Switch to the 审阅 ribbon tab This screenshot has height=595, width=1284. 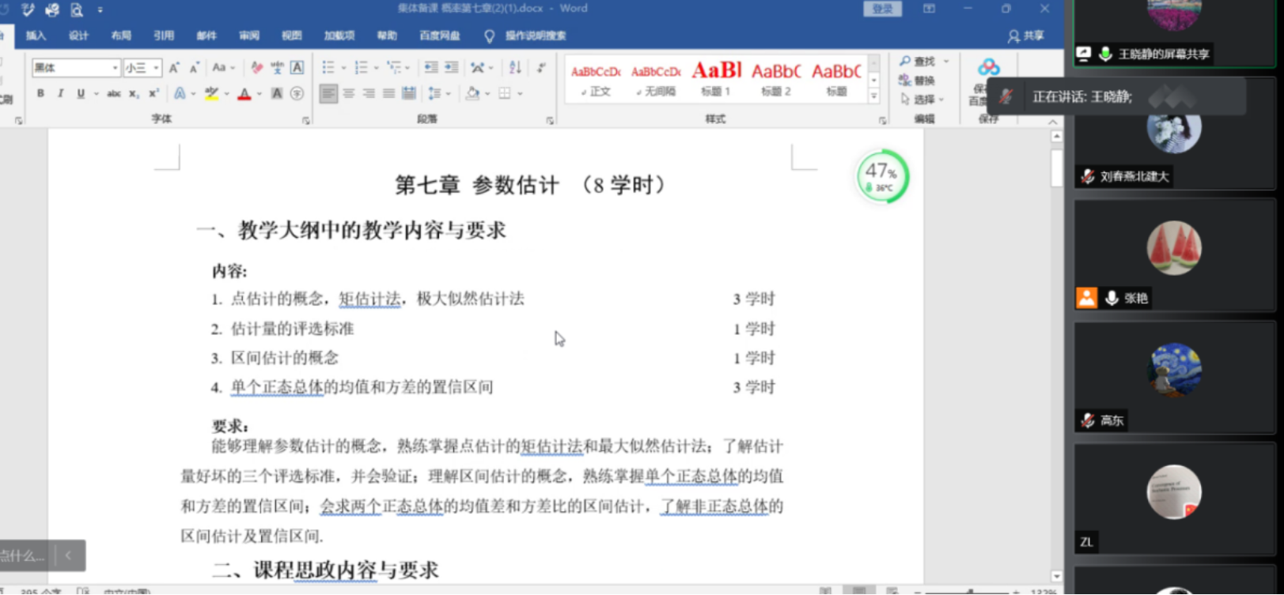249,36
